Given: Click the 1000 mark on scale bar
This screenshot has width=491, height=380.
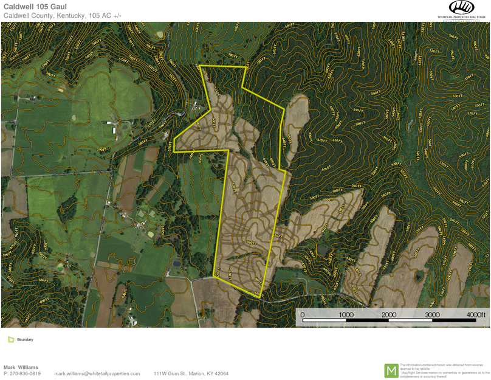Looking at the screenshot, I should click(346, 314).
